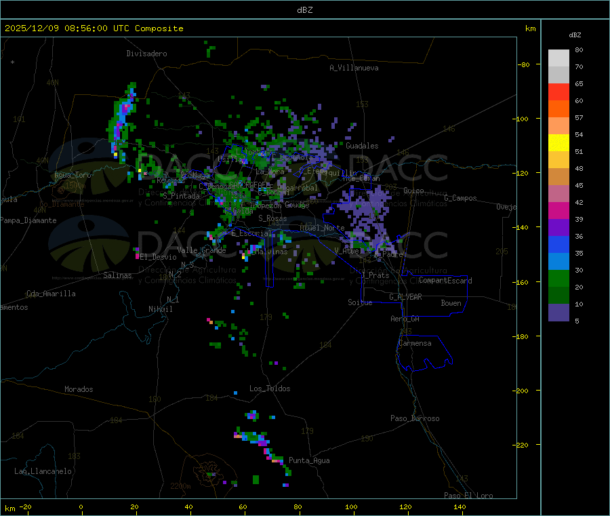Viewport: 610px width, 516px height.
Task: Click the -80 km tick on the vertical axis
Action: (524, 64)
